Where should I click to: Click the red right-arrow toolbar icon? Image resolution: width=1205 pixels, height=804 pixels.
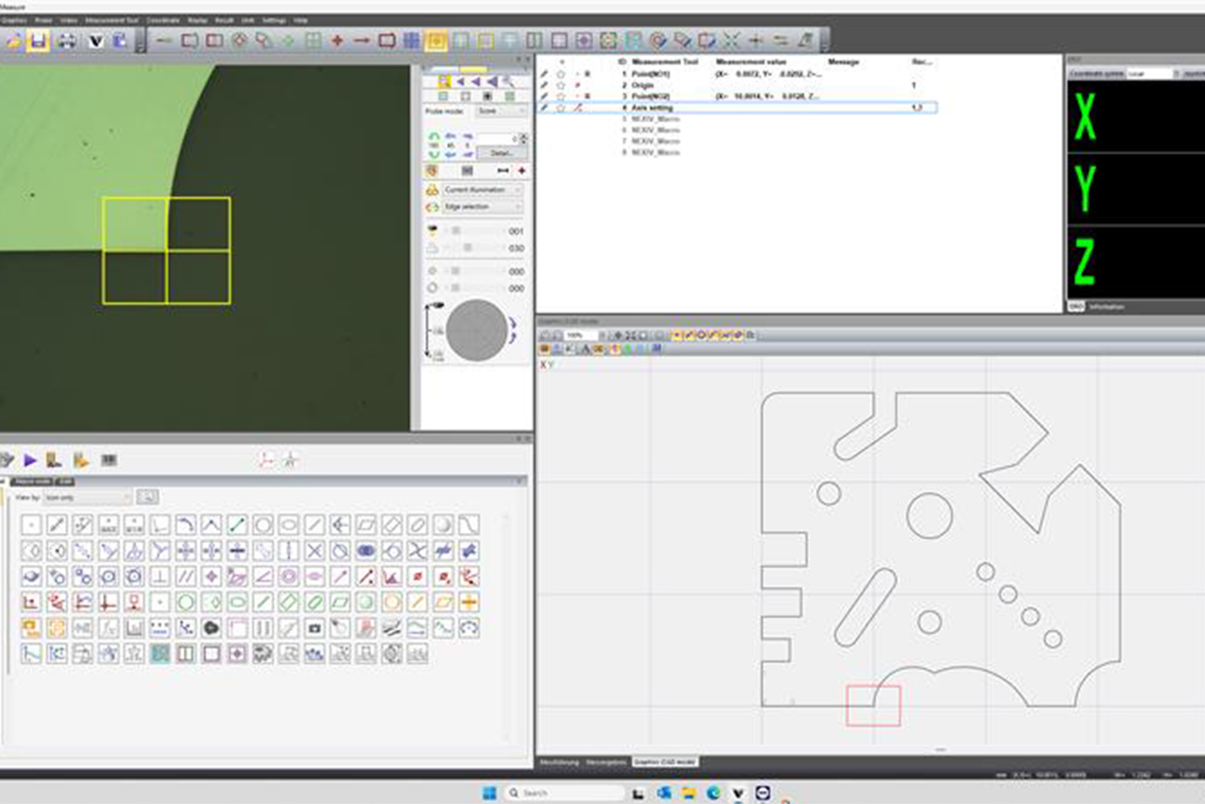(x=361, y=40)
